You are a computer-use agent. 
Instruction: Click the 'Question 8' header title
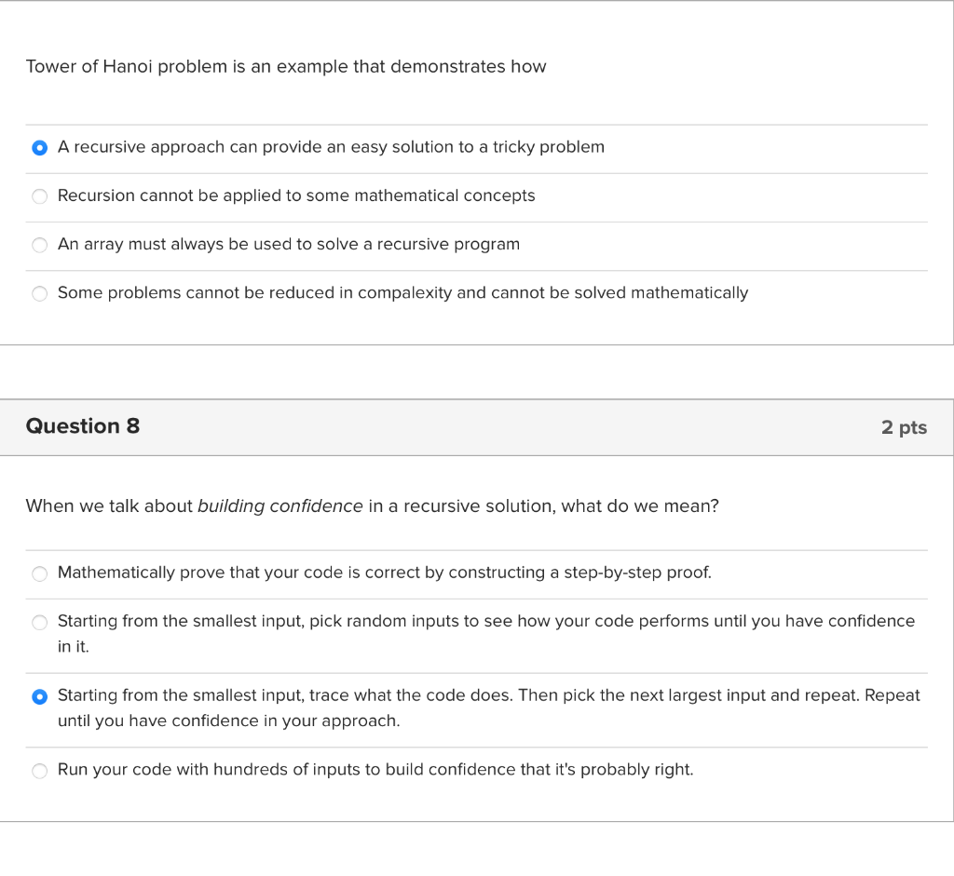click(83, 426)
